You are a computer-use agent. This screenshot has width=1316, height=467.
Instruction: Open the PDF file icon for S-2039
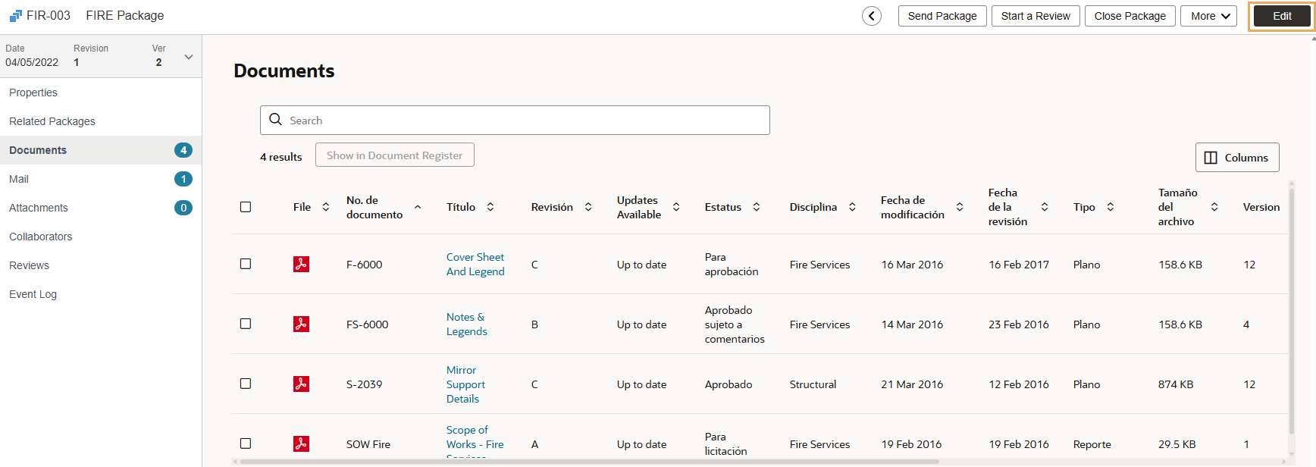301,384
